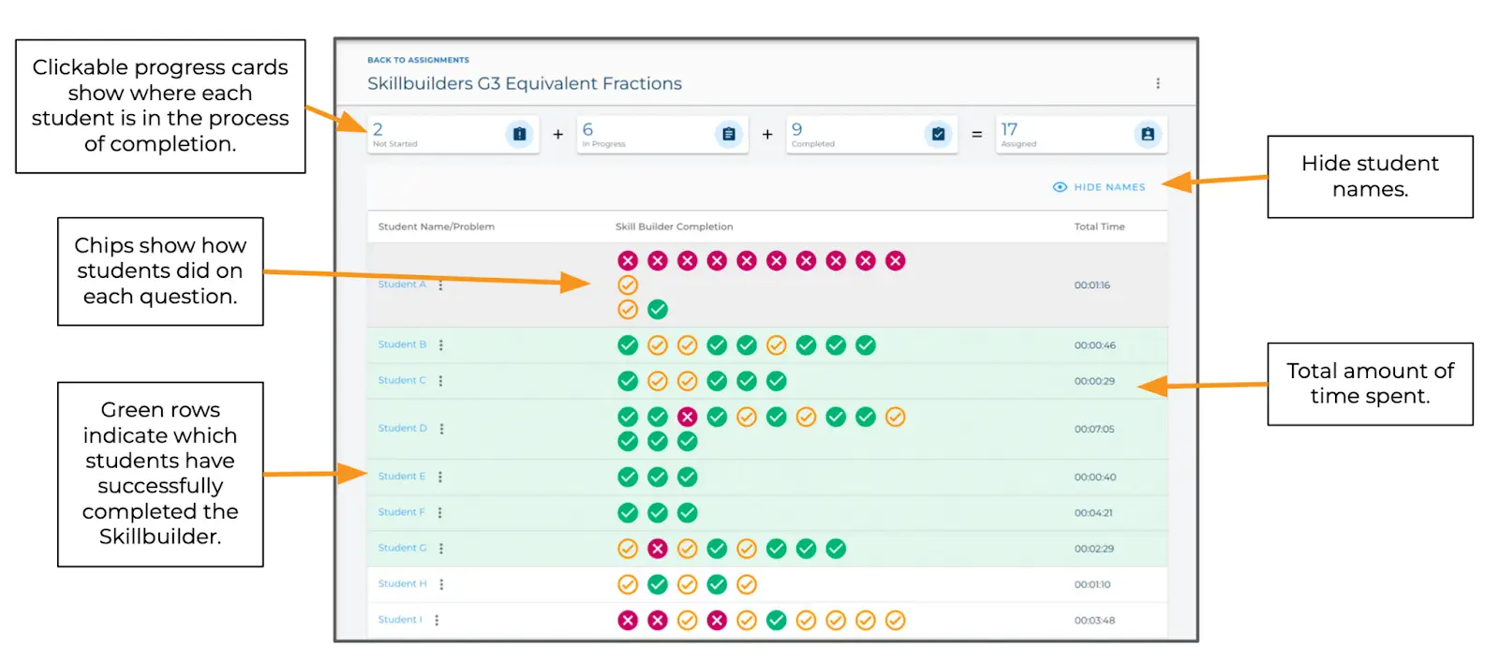Open Student F's three-dot menu

click(439, 513)
